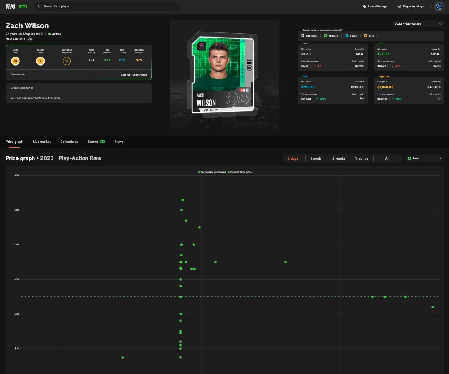Click the green Active status icon

pyautogui.click(x=49, y=34)
